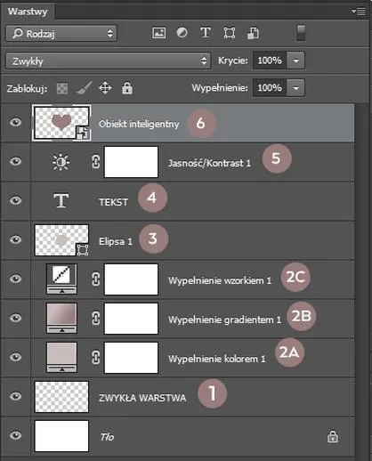Select the Obiekt inteligentny heart thumbnail

pos(61,123)
